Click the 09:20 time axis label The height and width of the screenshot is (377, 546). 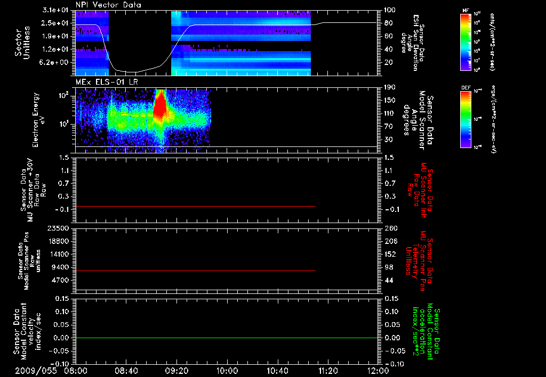pos(176,371)
